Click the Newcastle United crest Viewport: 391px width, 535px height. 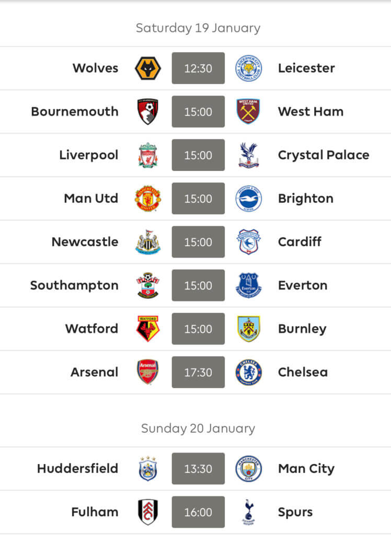(148, 242)
